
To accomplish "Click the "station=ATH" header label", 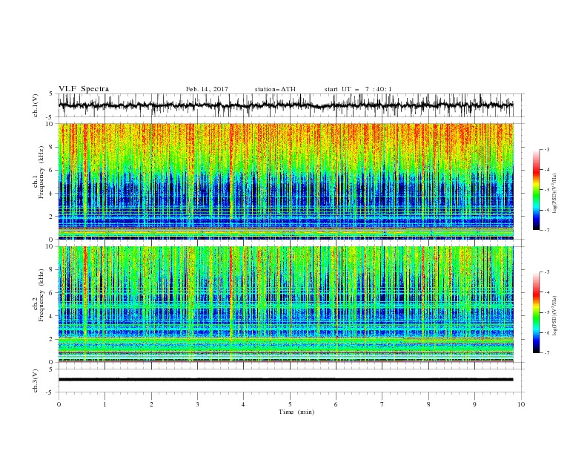I will pyautogui.click(x=275, y=89).
